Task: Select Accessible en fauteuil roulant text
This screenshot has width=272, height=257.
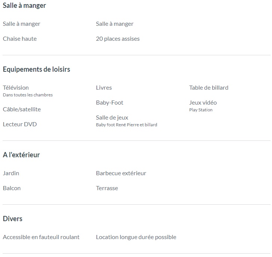Action: (41, 237)
